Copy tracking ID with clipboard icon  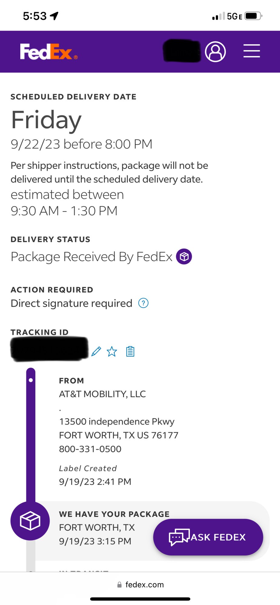(130, 352)
